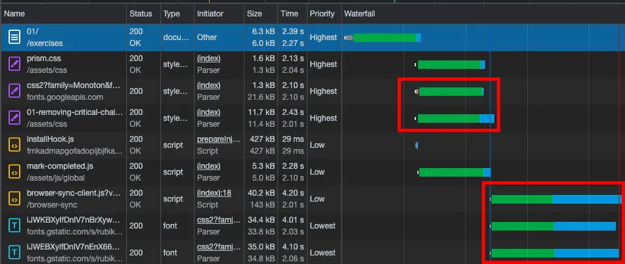625x264 pixels.
Task: Click the waterfall bar for the 01/ document
Action: click(x=384, y=37)
